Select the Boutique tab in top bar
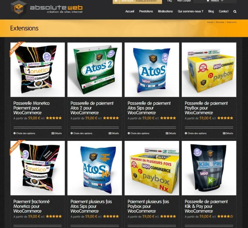 (127, 1)
